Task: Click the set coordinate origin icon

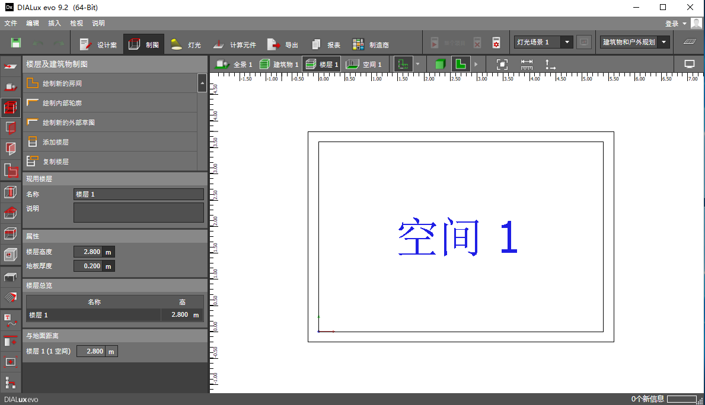Action: (x=550, y=64)
